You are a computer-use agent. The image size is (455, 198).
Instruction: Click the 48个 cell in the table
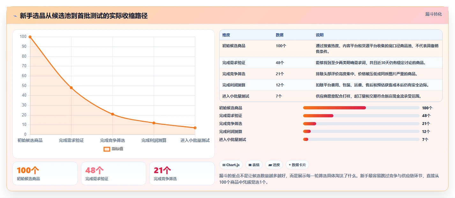(x=280, y=62)
